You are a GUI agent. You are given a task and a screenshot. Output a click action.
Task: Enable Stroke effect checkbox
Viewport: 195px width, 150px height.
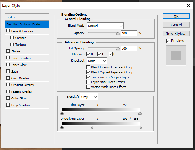pyautogui.click(x=8, y=51)
